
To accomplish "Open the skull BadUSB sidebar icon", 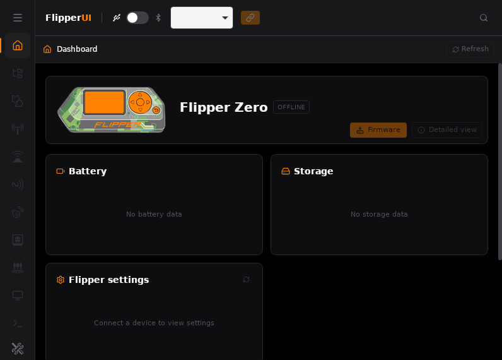I will click(x=18, y=240).
